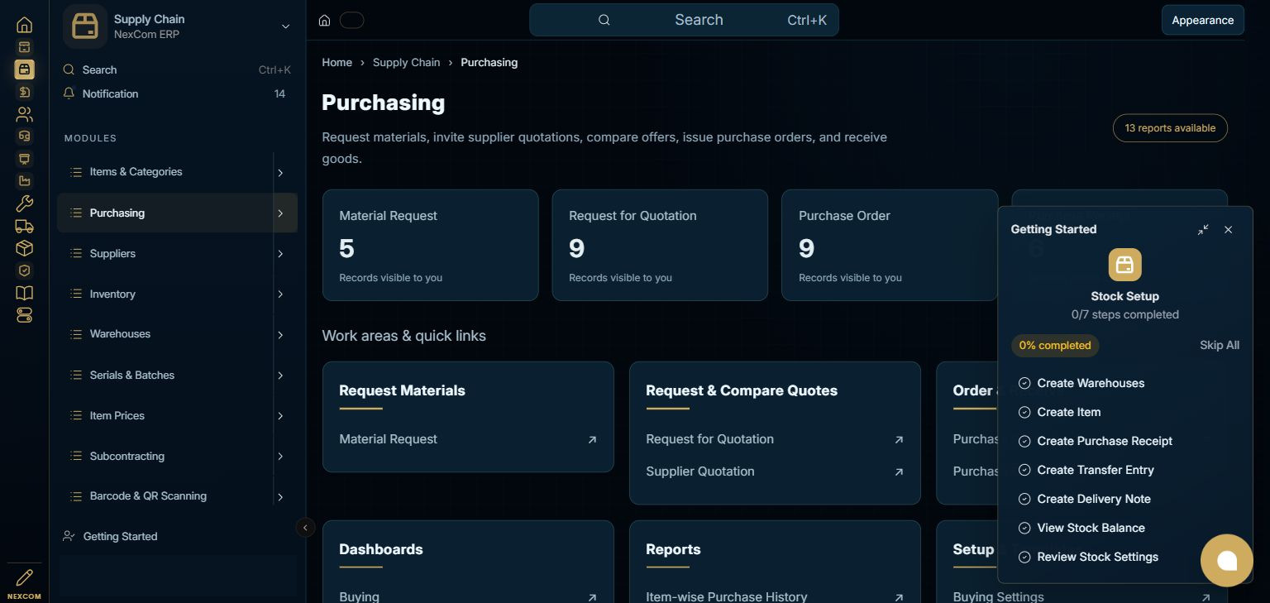The width and height of the screenshot is (1270, 603).
Task: Open the Supplier Quotation link
Action: click(775, 471)
